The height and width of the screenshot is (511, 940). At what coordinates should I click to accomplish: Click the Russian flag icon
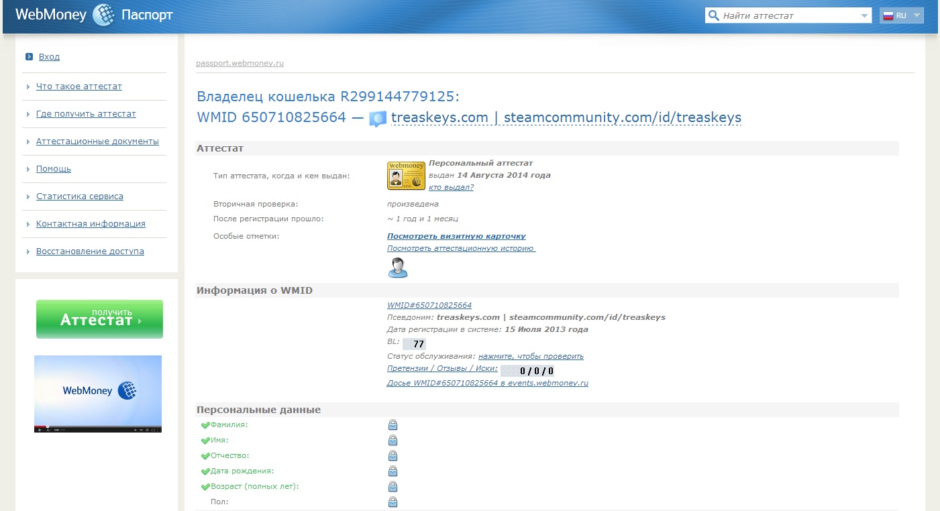(888, 15)
